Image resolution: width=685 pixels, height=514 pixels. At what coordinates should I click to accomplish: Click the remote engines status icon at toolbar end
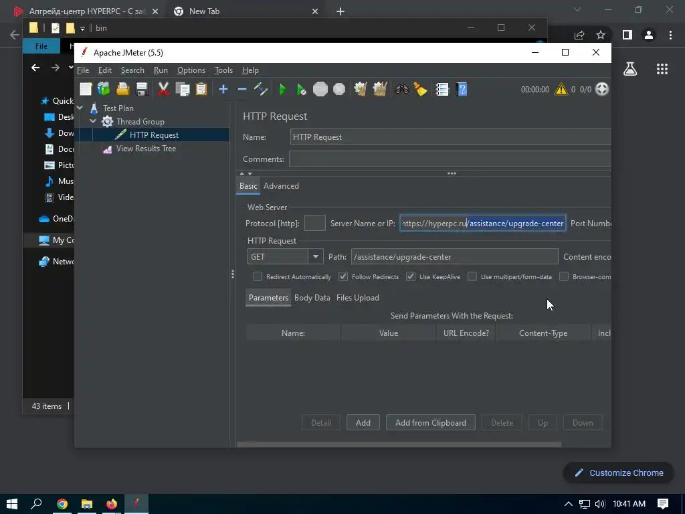point(602,89)
